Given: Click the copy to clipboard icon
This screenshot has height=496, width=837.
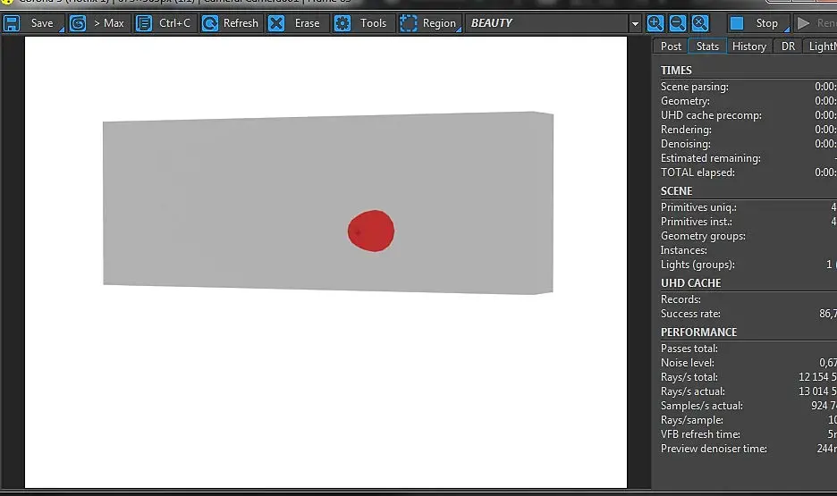Looking at the screenshot, I should pos(144,23).
